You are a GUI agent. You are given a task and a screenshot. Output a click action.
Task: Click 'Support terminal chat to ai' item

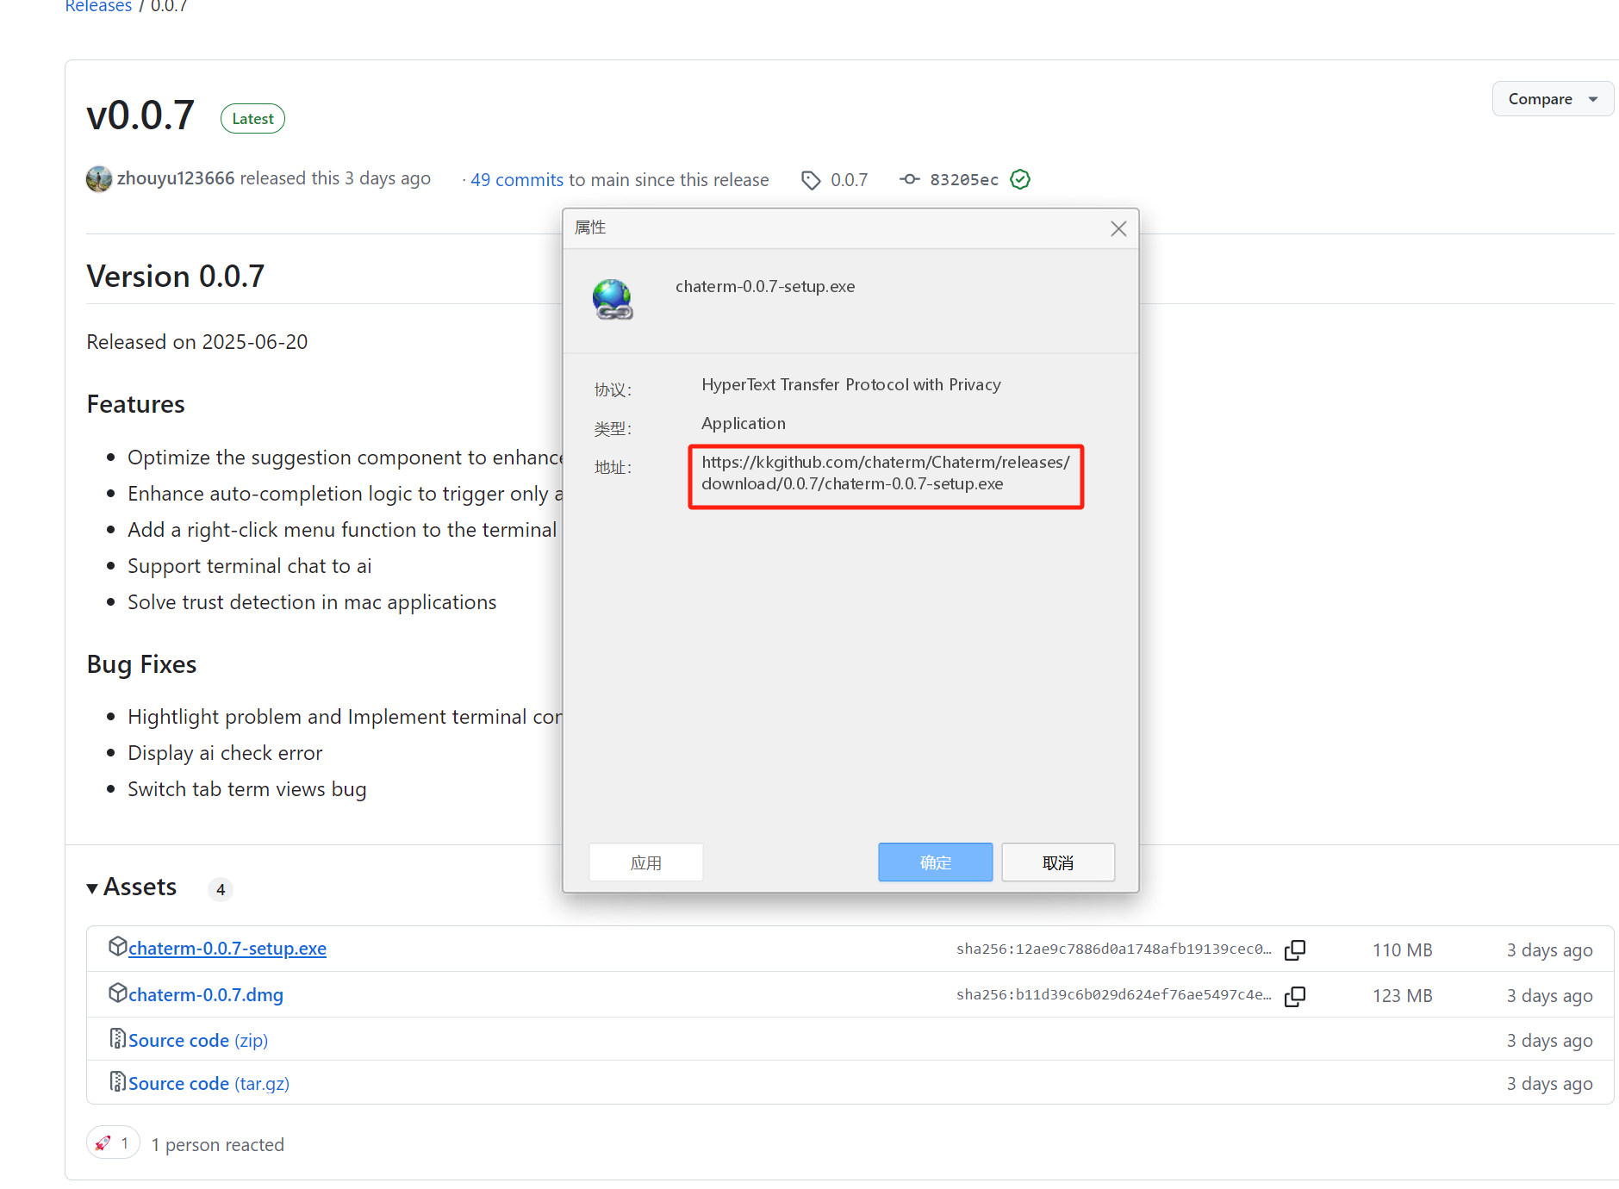[x=250, y=566]
